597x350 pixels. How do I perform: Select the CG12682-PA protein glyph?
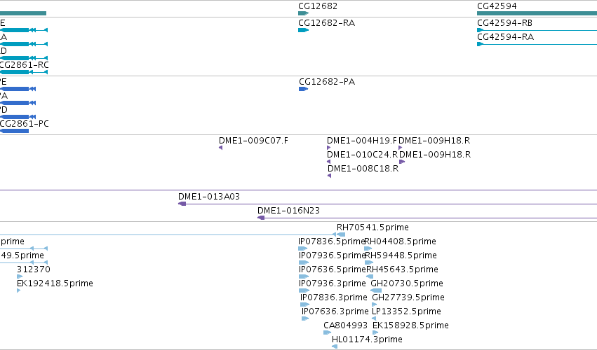(x=304, y=89)
